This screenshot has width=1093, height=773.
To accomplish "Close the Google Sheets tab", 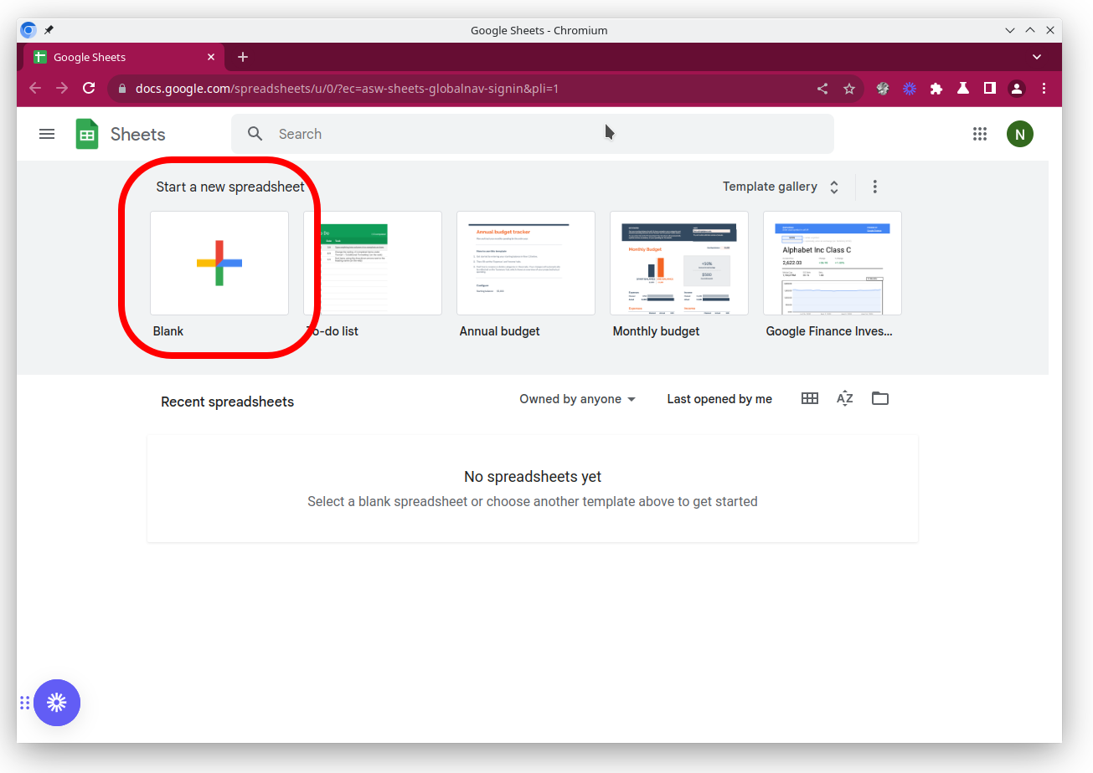I will pos(211,57).
